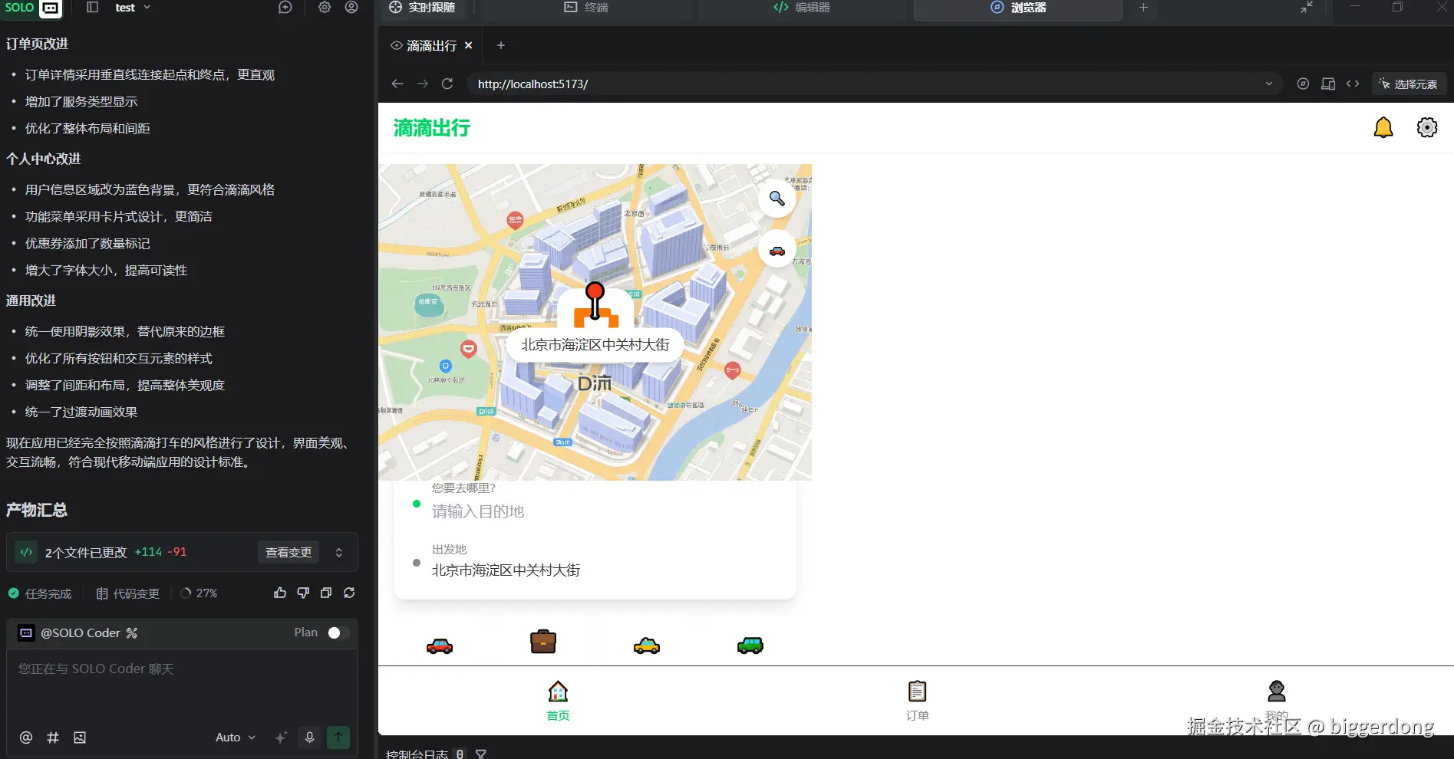Give thumbs down to the response

pyautogui.click(x=303, y=593)
